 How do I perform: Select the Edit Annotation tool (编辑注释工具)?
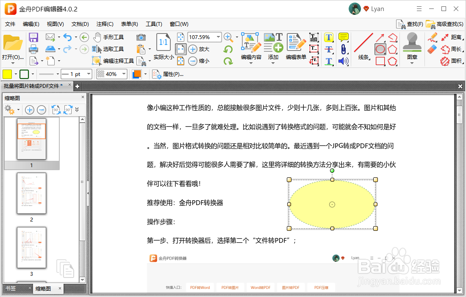113,61
